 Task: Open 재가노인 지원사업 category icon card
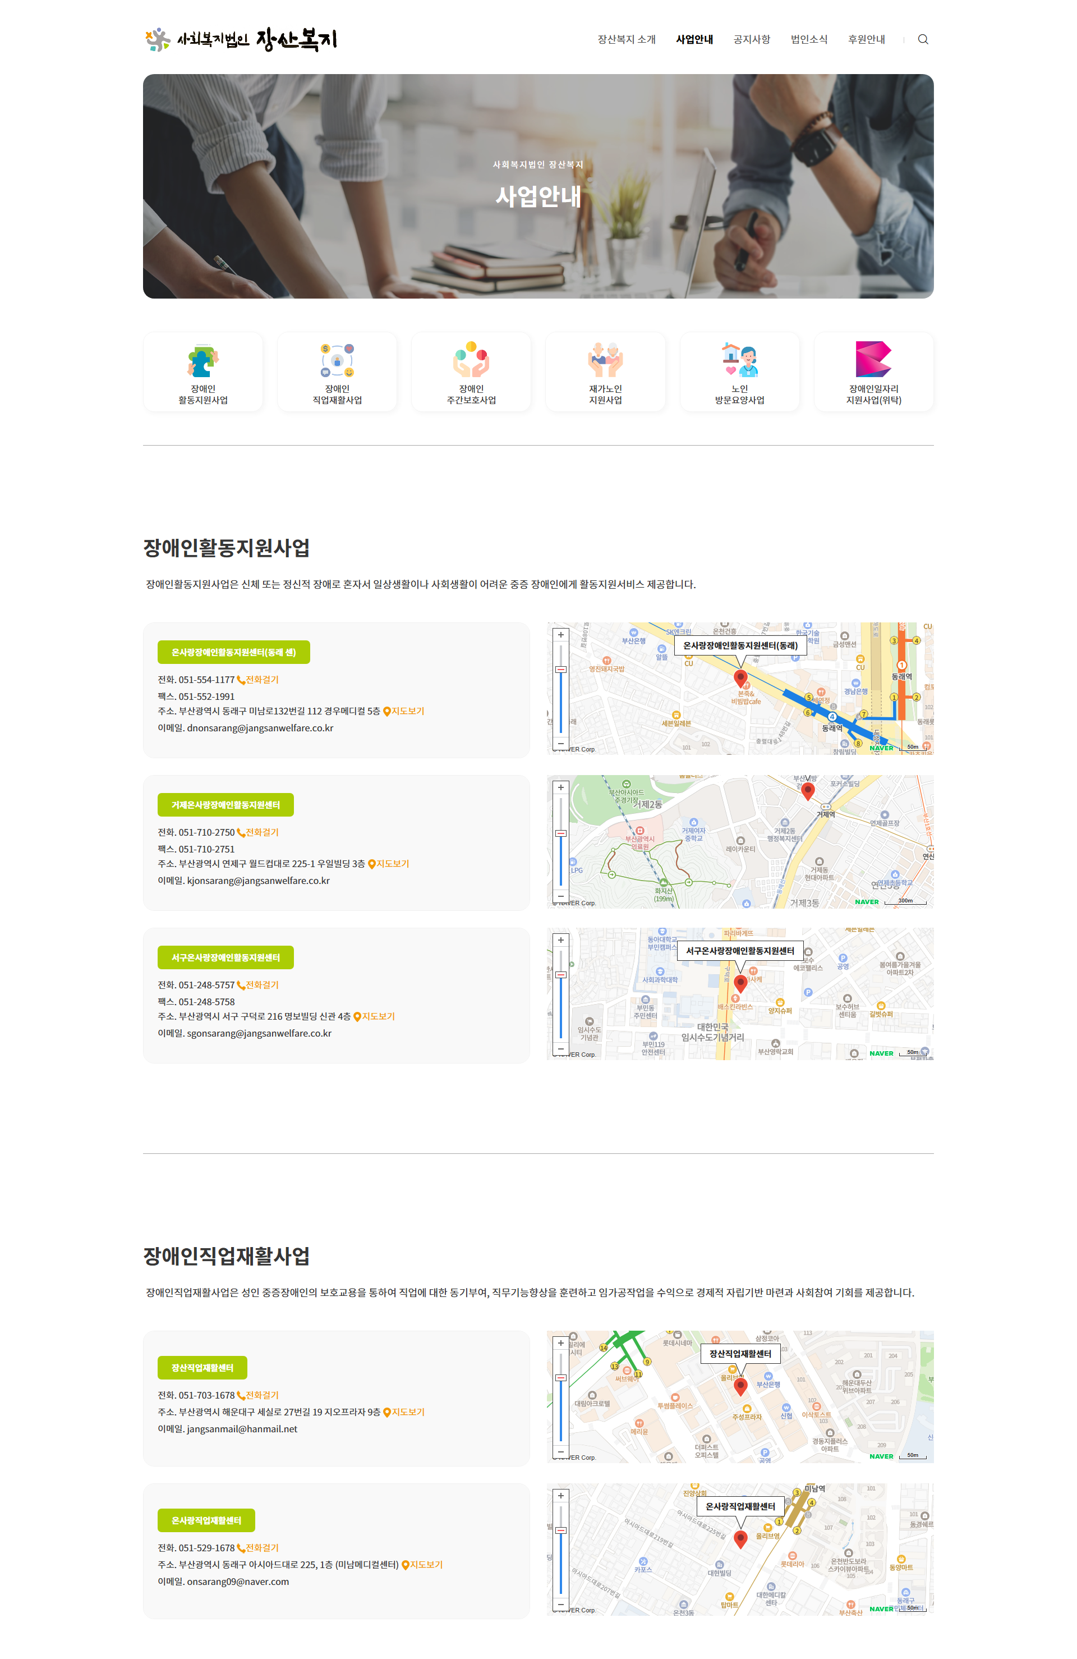pyautogui.click(x=605, y=372)
